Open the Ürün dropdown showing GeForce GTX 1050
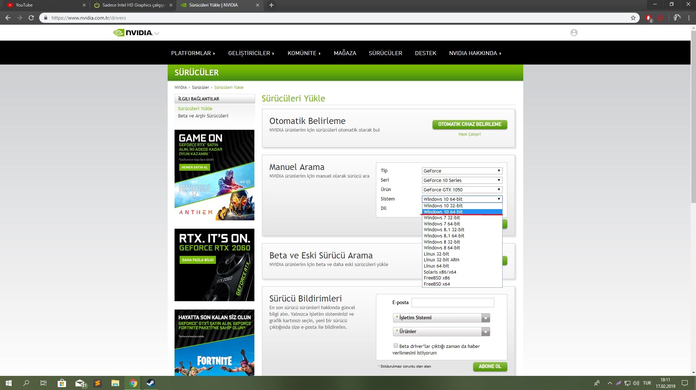 tap(462, 190)
